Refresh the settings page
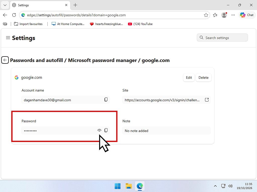The image size is (257, 192). coord(14,15)
